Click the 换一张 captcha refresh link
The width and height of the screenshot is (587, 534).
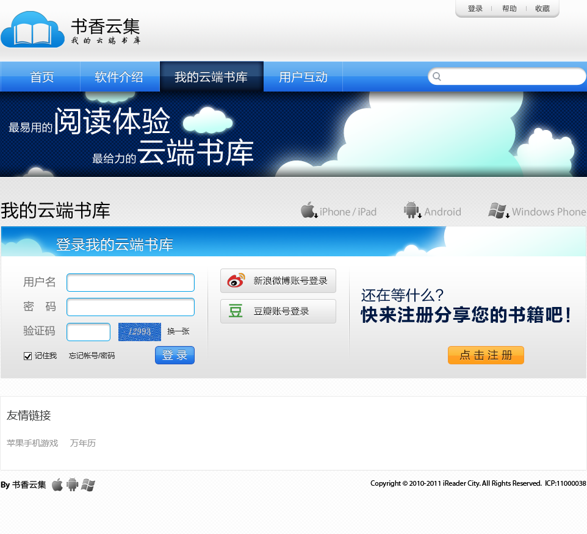click(178, 331)
